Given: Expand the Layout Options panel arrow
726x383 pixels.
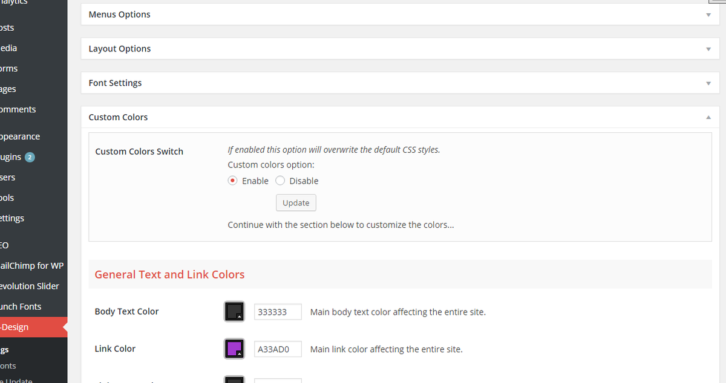Looking at the screenshot, I should pos(708,49).
